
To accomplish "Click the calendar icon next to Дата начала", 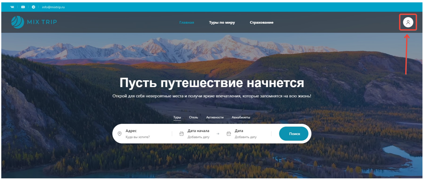I will click(182, 134).
